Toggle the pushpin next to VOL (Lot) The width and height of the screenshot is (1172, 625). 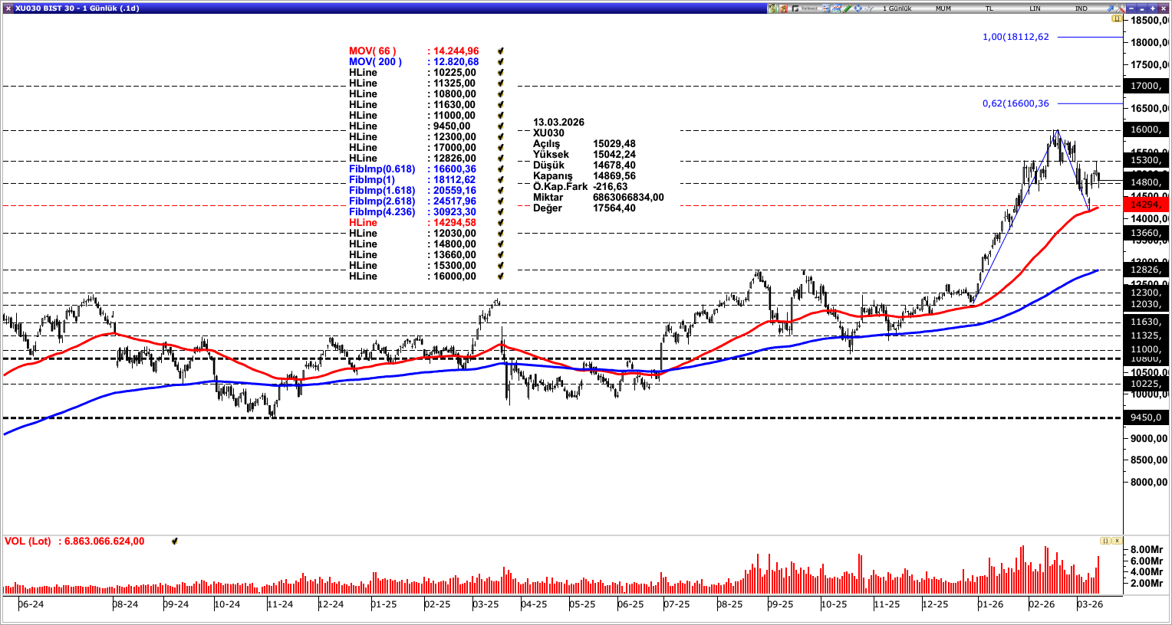coord(175,541)
